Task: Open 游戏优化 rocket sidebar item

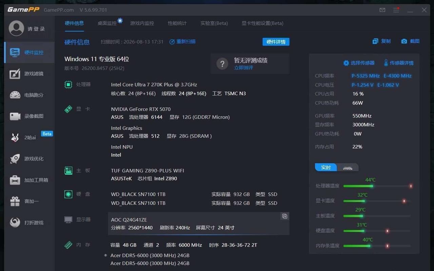Action: (29, 159)
